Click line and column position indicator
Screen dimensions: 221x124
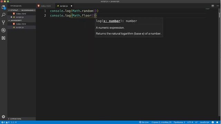point(161,122)
